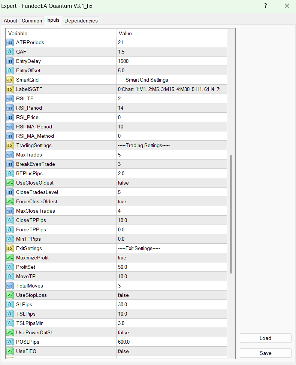Viewport: 296px width, 365px height.
Task: Switch to the Common tab
Action: tap(32, 21)
